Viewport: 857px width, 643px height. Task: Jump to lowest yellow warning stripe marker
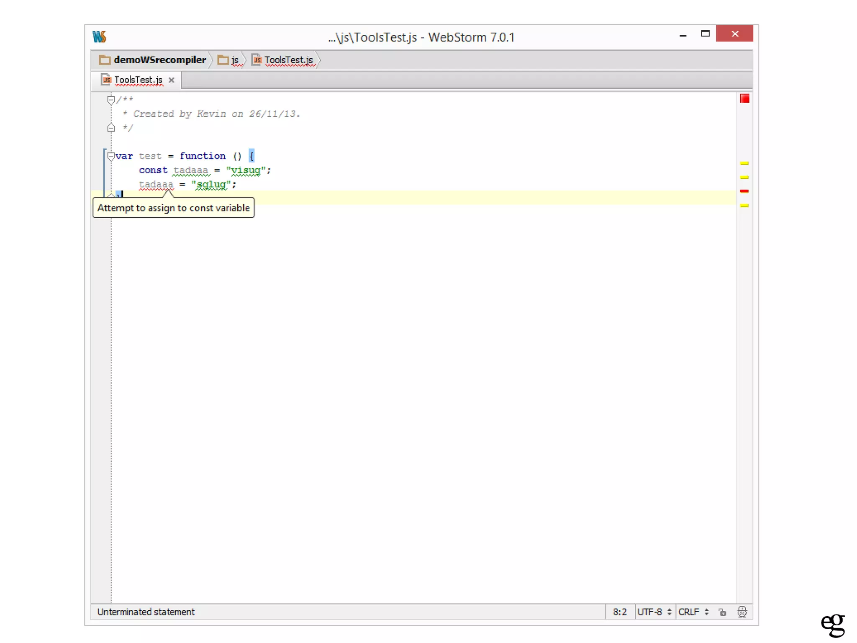pyautogui.click(x=744, y=206)
